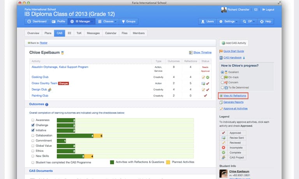Open the Calendar tab
Image resolution: width=299 pixels, height=179 pixels.
coord(111,33)
